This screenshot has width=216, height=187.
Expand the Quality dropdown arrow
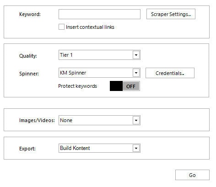(136, 55)
